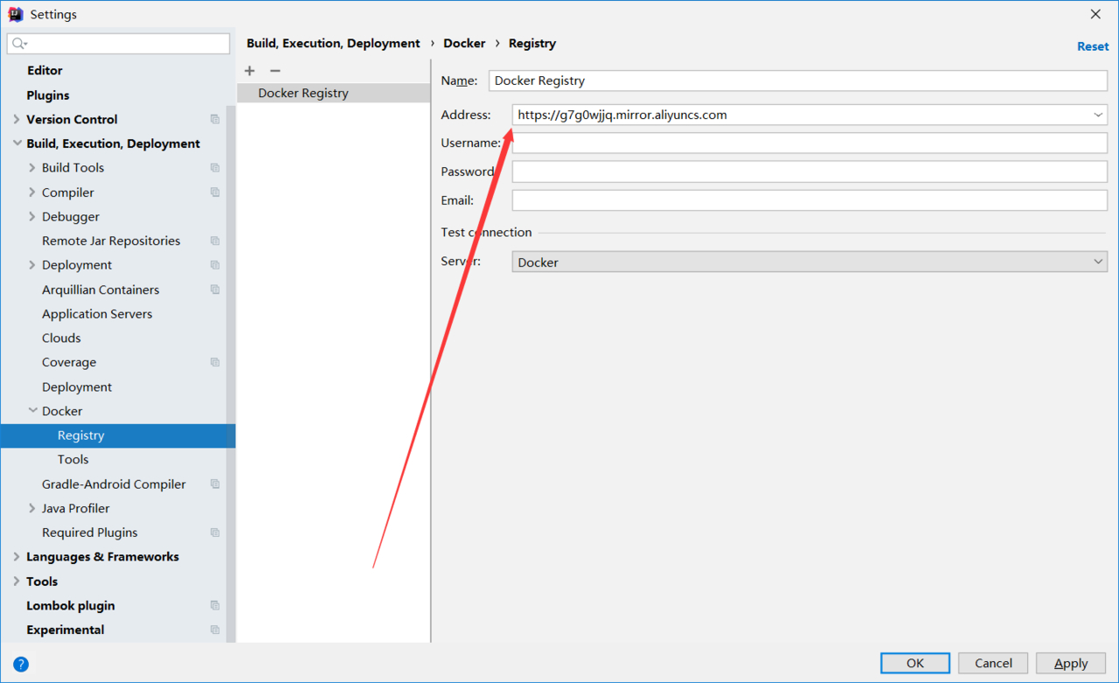Expand the Compiler settings node
The width and height of the screenshot is (1119, 683).
(x=32, y=192)
